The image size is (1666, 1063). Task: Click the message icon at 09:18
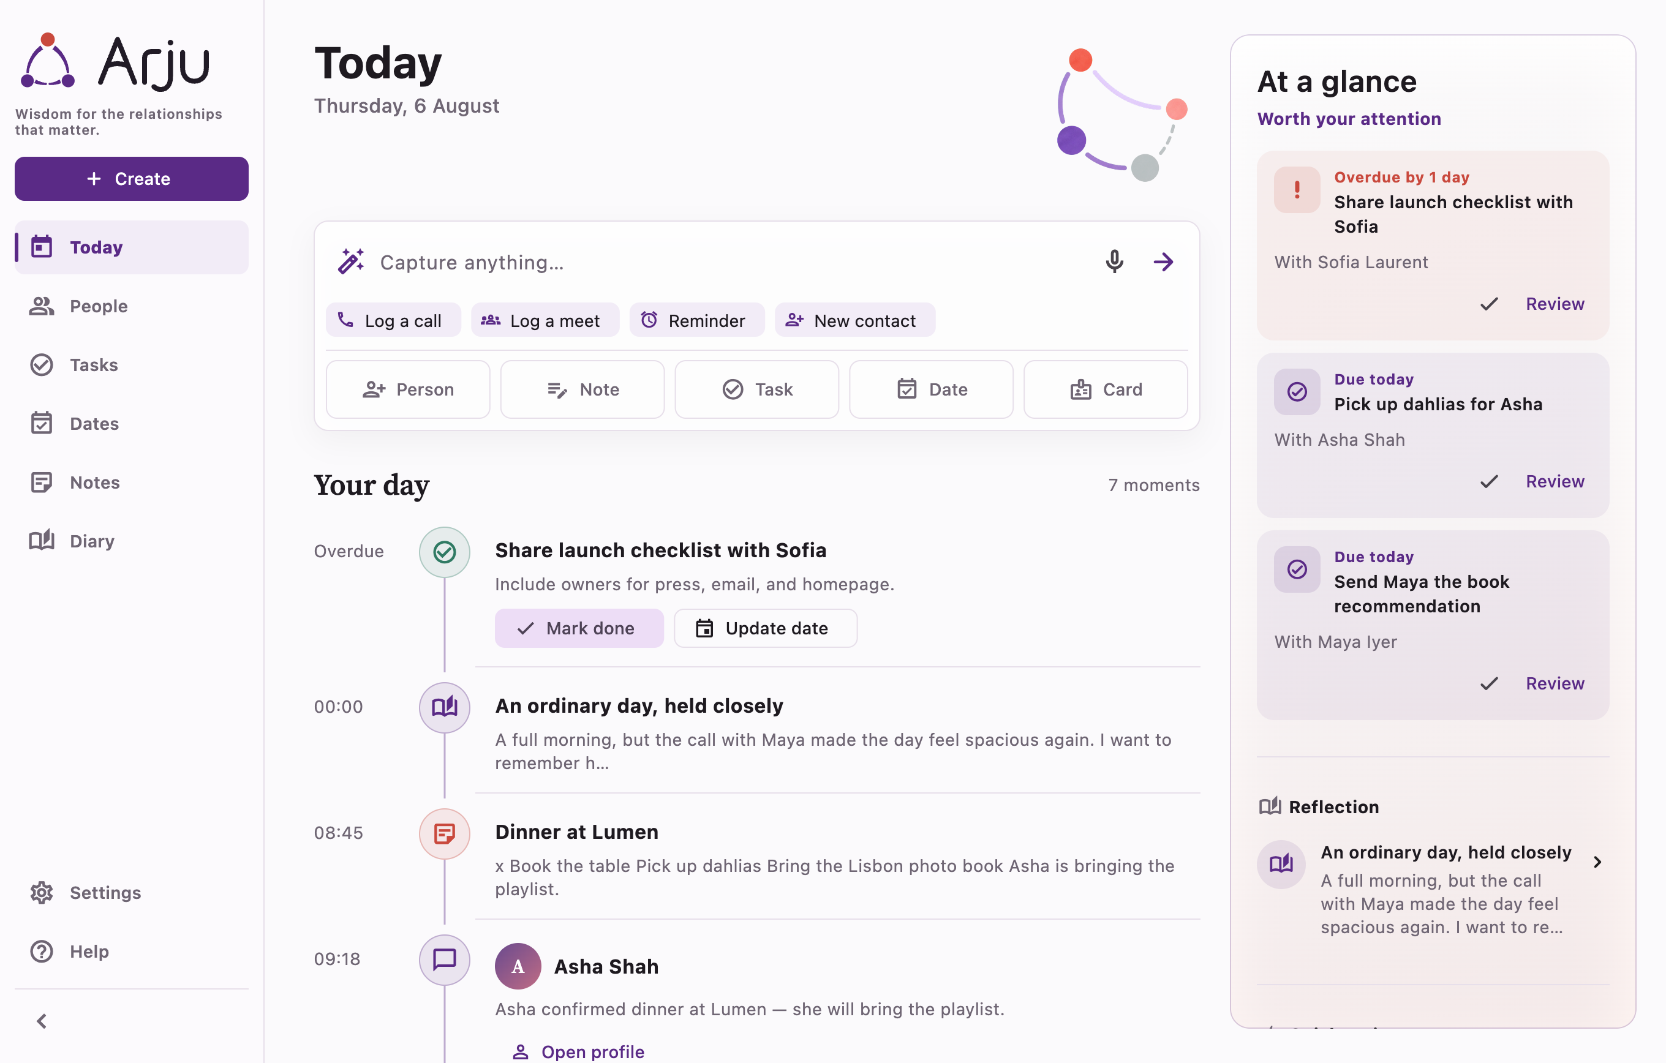click(444, 960)
